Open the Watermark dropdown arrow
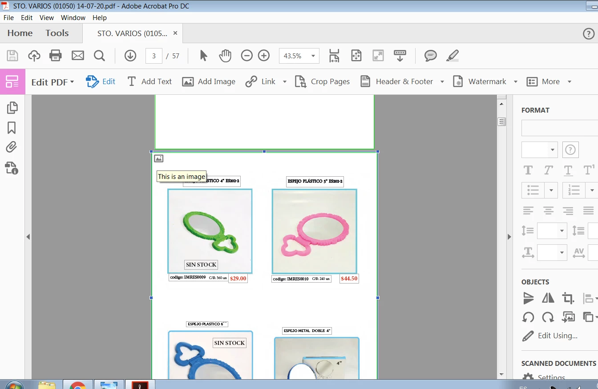 (516, 82)
